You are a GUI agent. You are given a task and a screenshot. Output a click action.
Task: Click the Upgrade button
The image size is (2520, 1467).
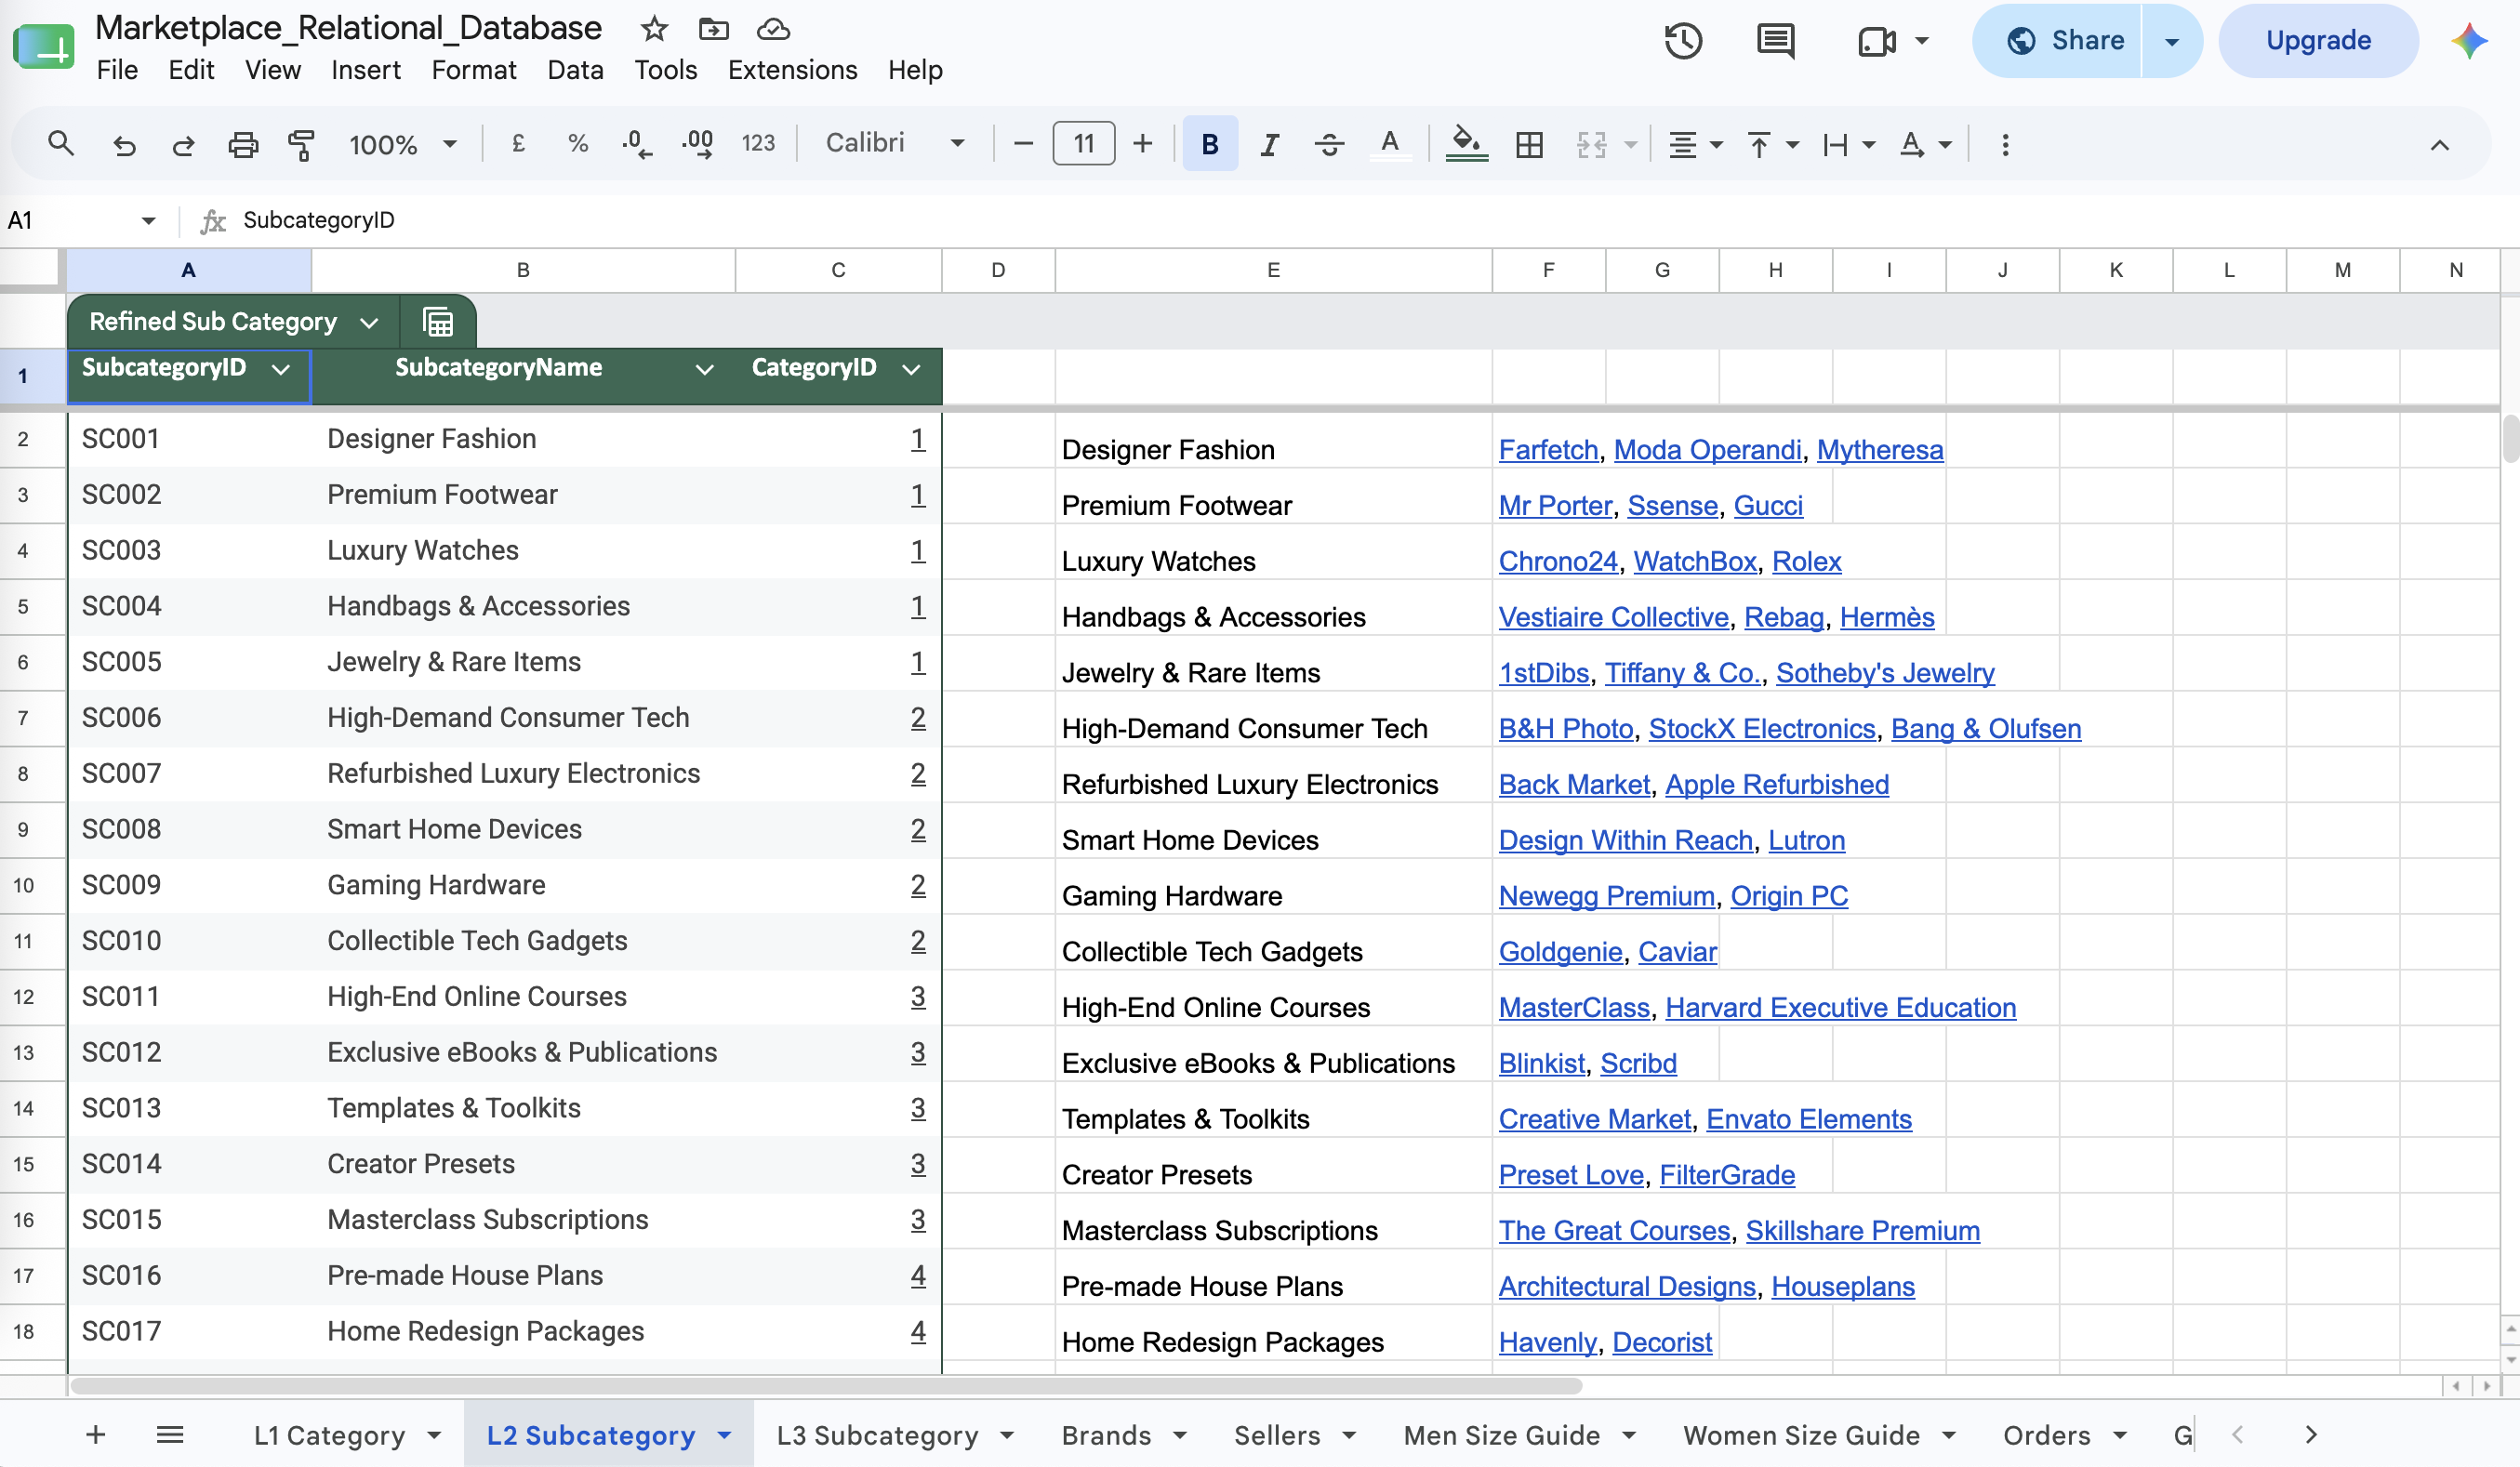(2317, 41)
